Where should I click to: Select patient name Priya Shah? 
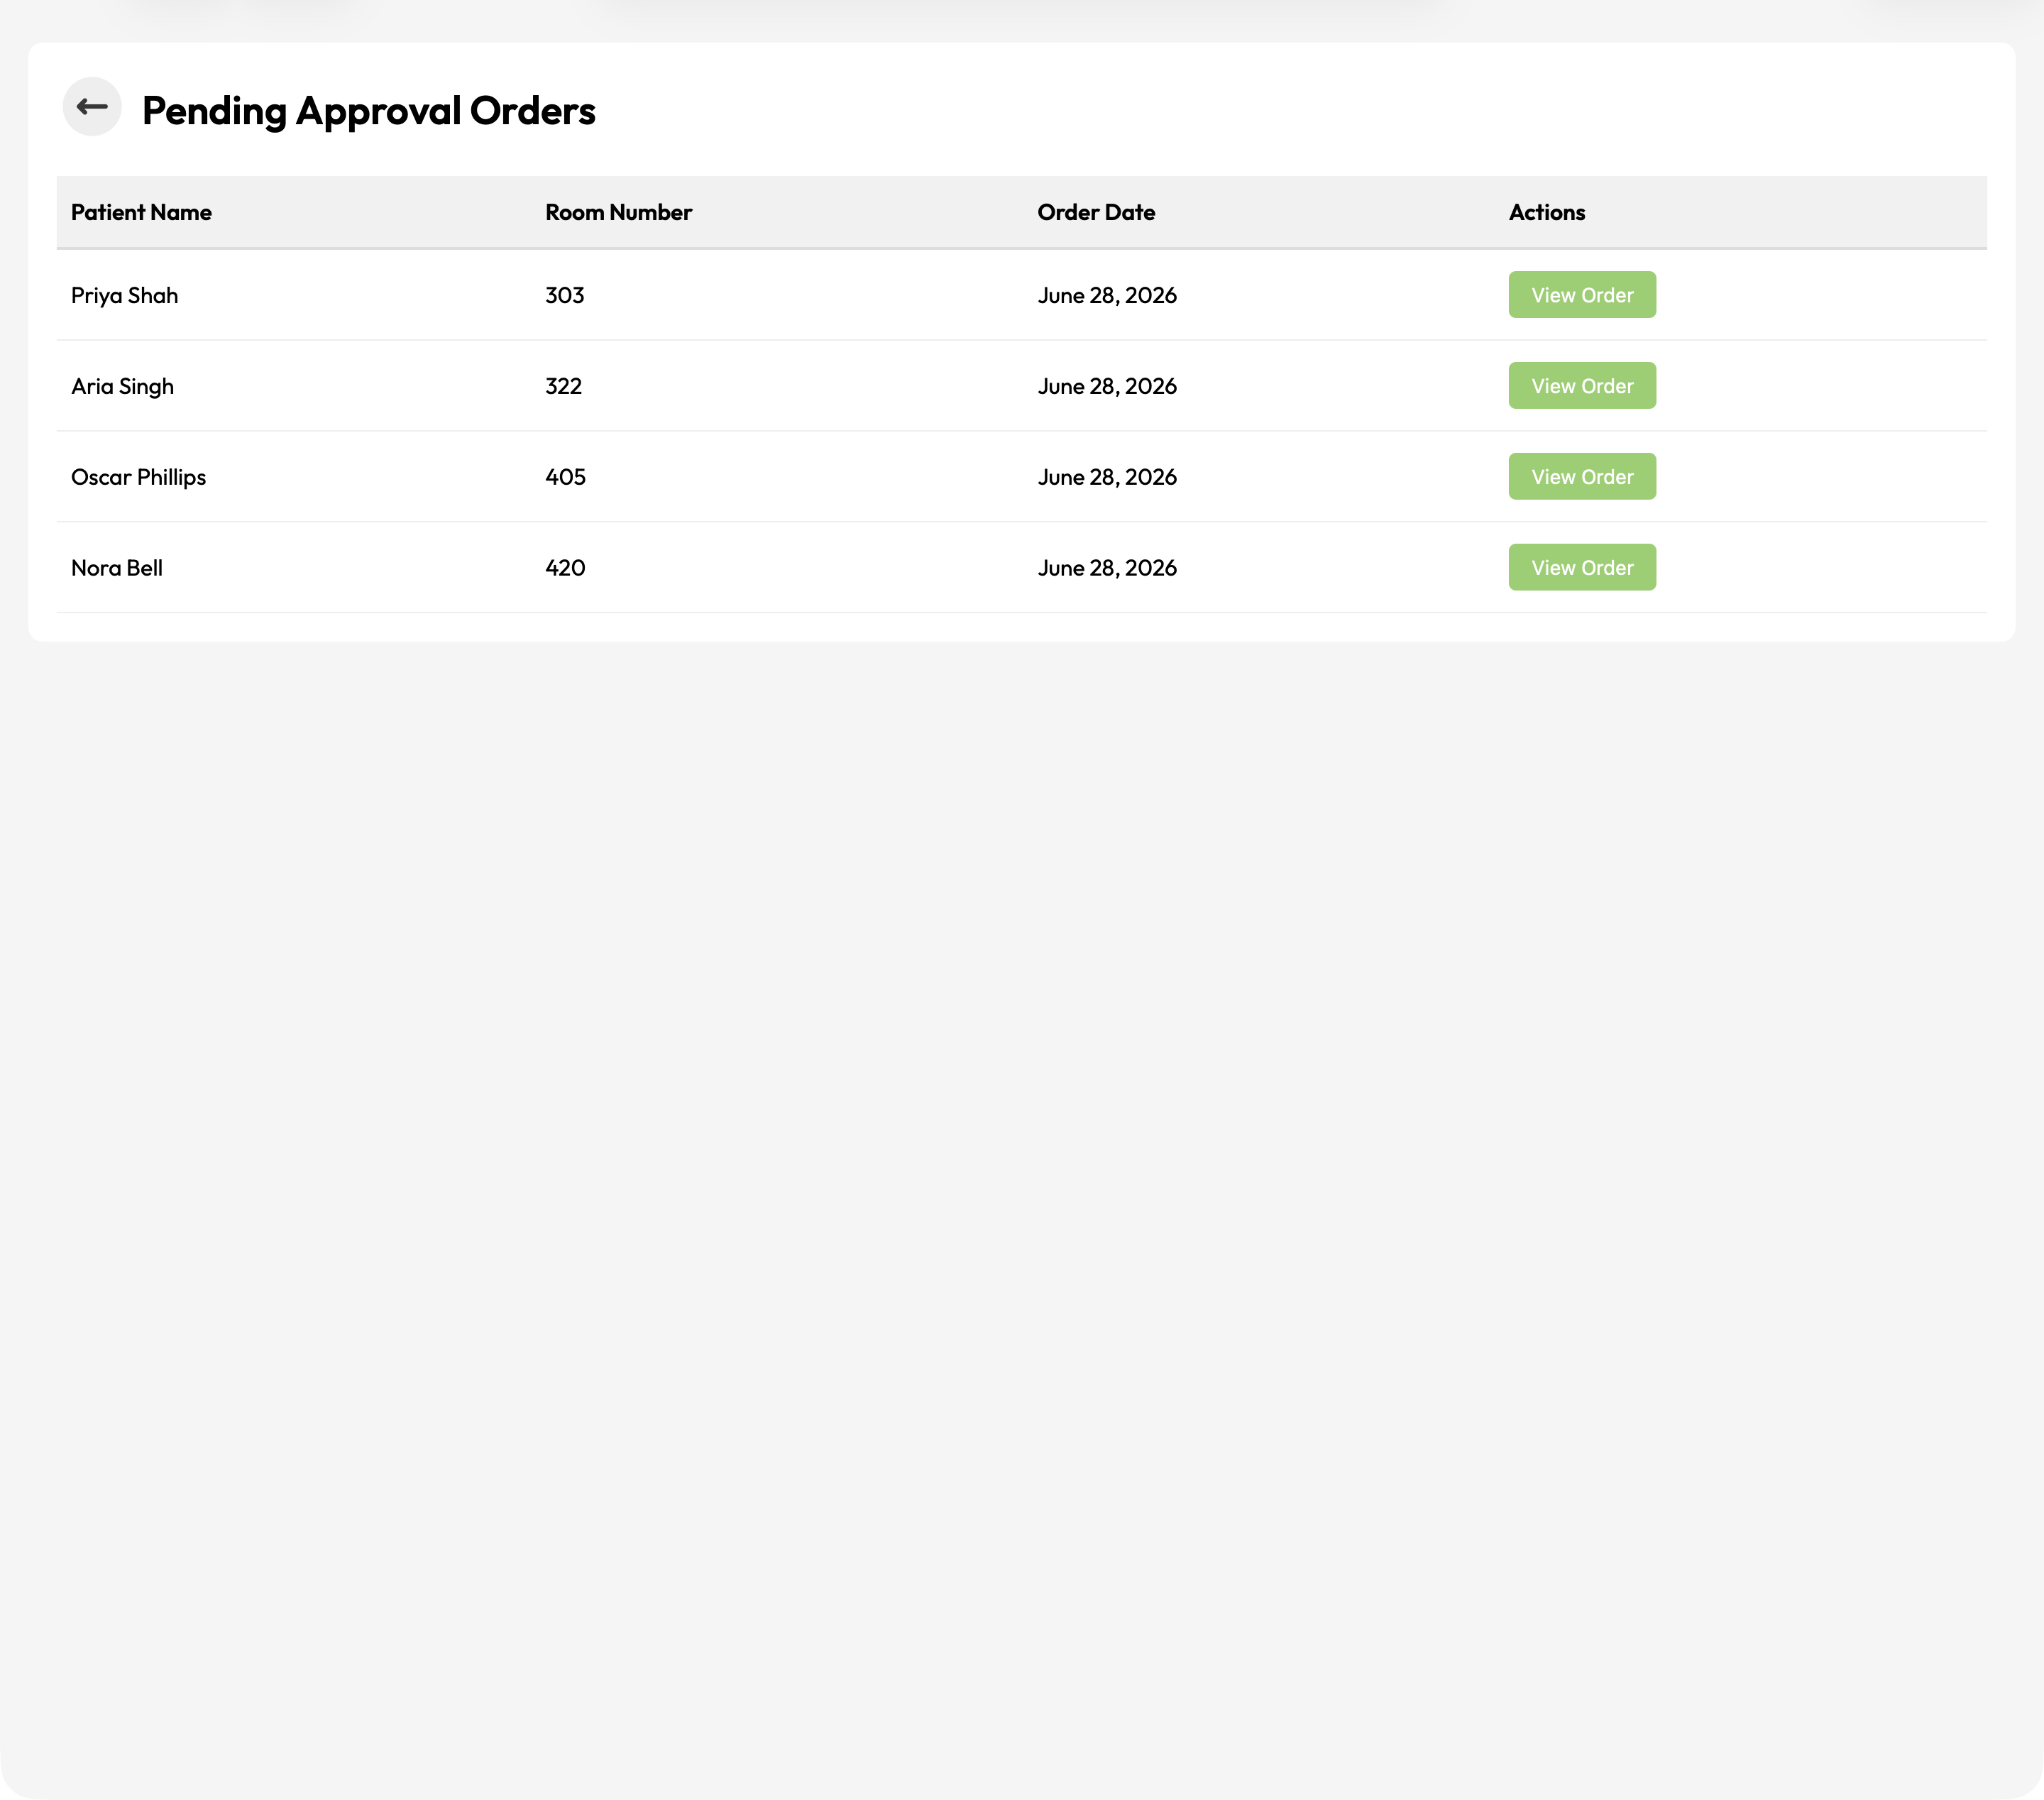coord(124,296)
